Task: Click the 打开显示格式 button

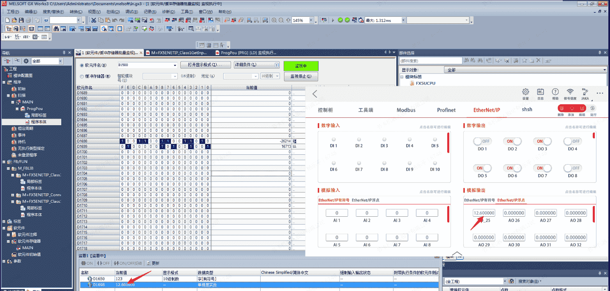Action: click(x=205, y=65)
